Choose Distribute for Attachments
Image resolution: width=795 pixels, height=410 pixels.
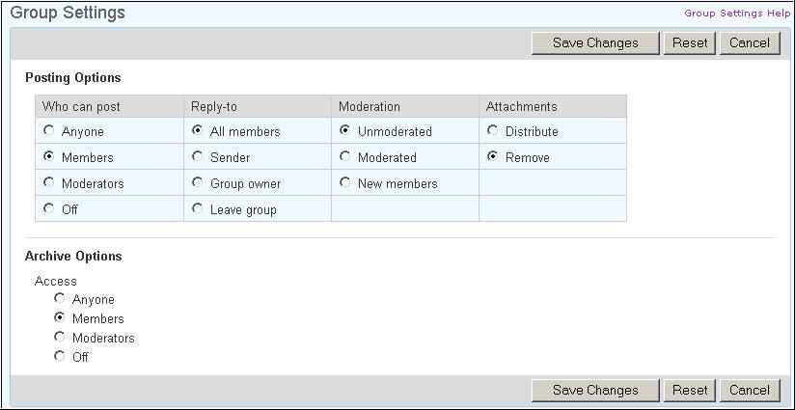tap(492, 131)
